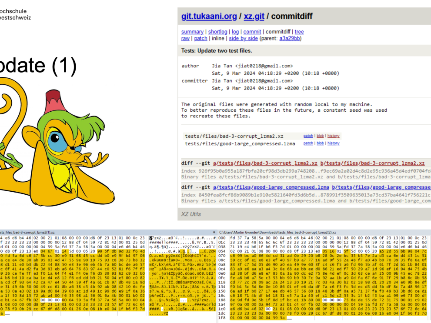View history of bad-3-corrupt_lzma2.xz

click(334, 136)
